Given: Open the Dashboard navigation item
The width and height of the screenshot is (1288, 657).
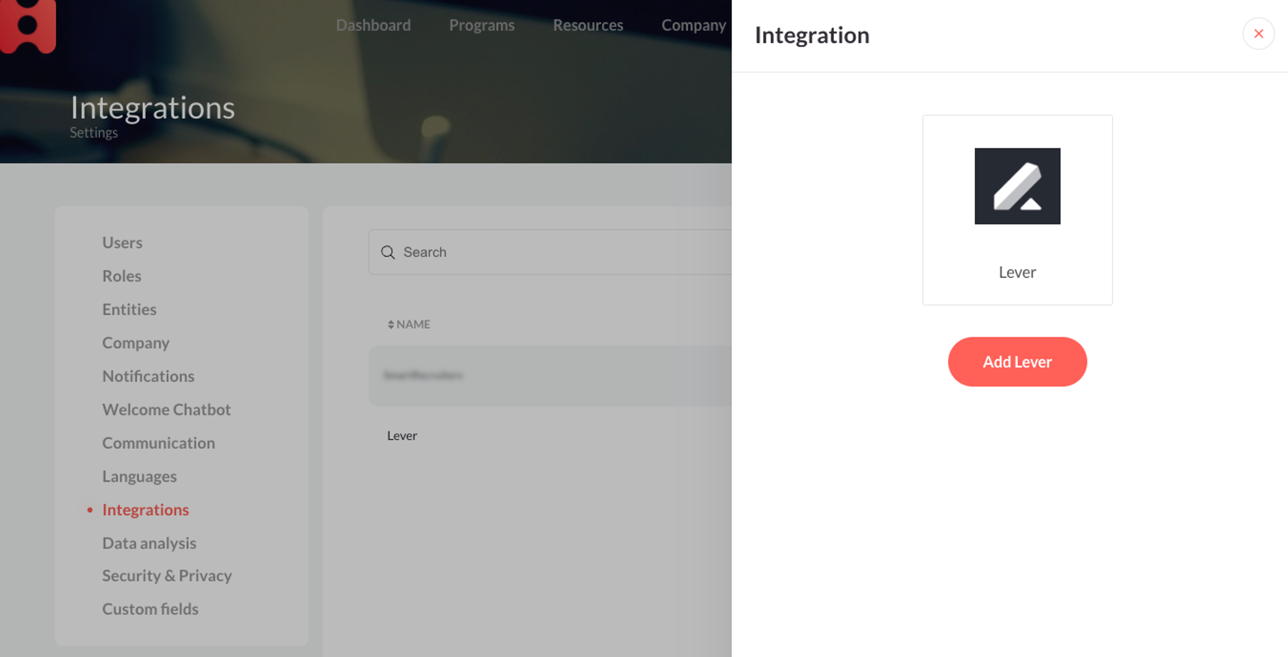Looking at the screenshot, I should [373, 25].
